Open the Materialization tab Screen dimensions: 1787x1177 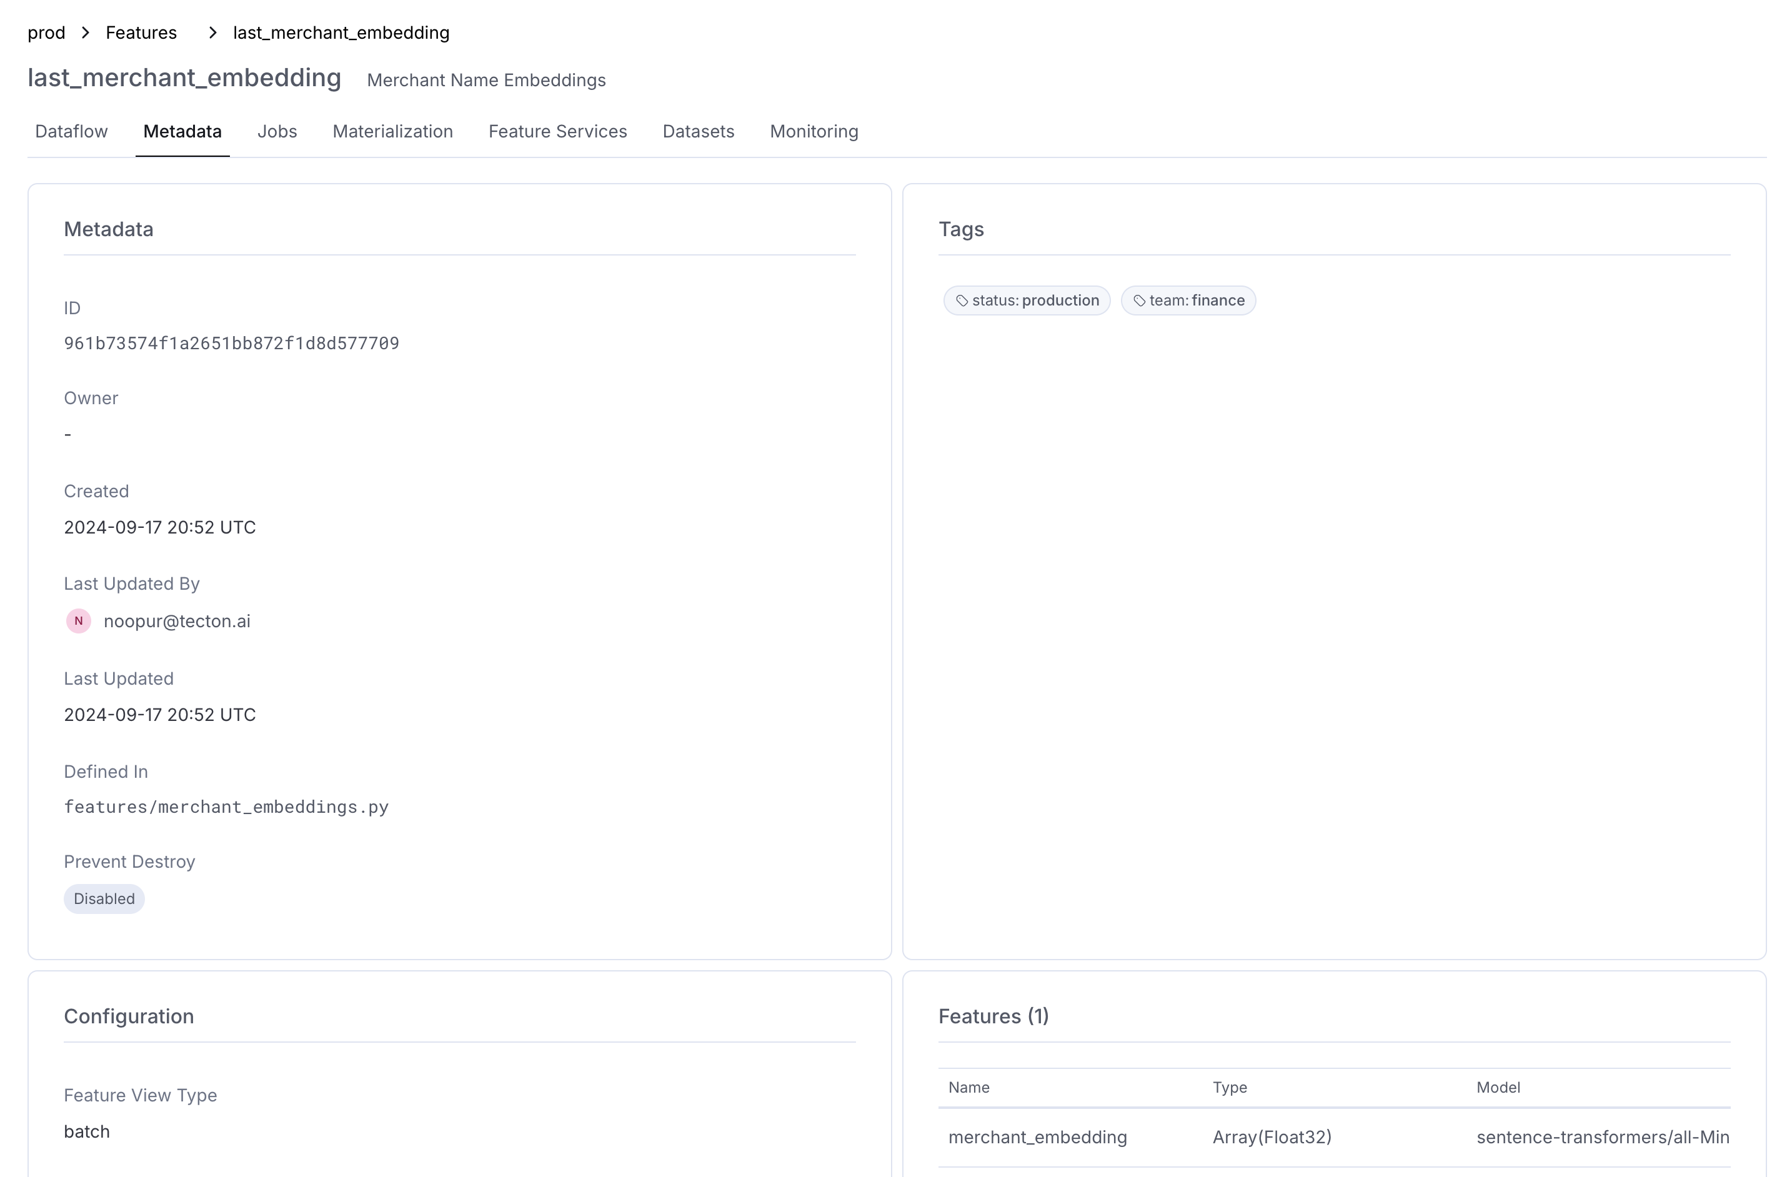[x=392, y=131]
